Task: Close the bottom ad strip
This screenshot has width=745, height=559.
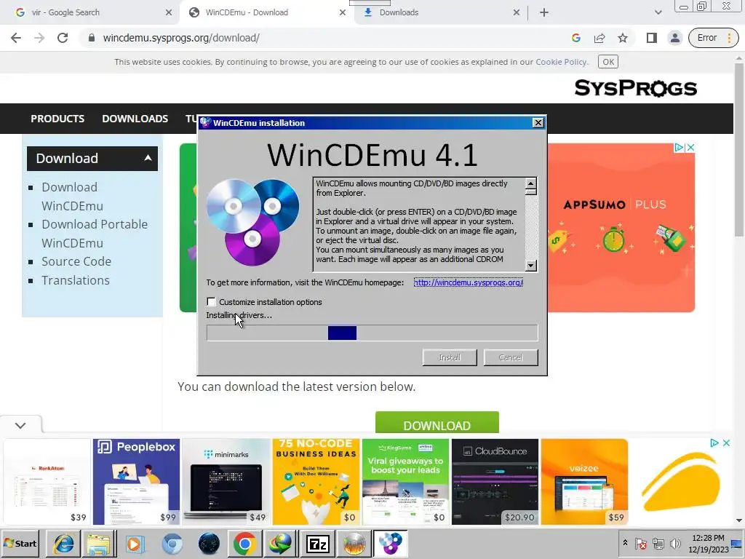Action: (x=726, y=443)
